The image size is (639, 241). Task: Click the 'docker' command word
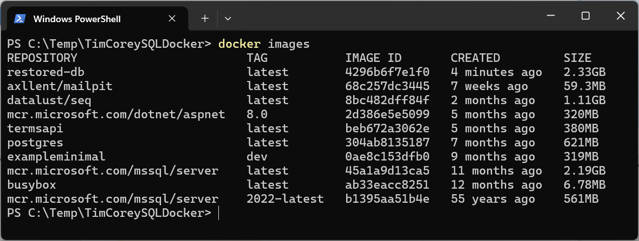(x=239, y=44)
